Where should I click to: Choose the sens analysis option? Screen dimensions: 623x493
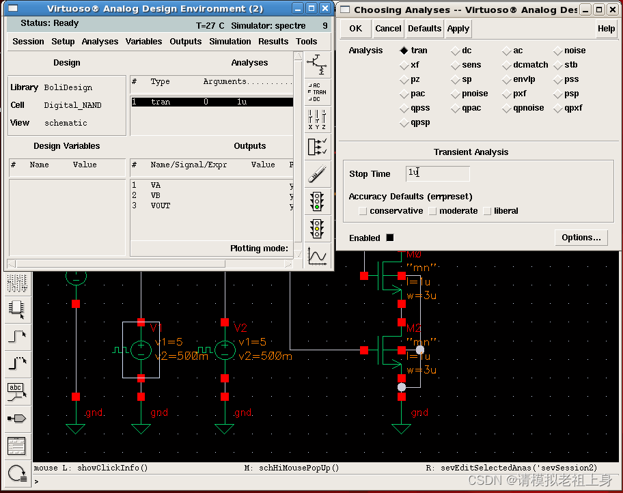click(x=456, y=65)
